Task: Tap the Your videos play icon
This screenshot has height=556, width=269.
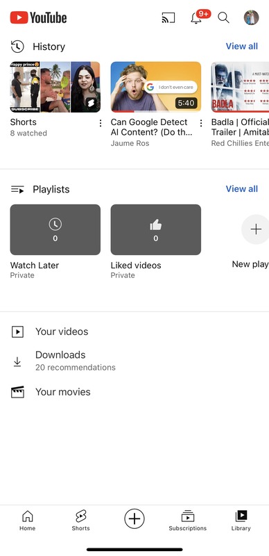Action: tap(17, 332)
